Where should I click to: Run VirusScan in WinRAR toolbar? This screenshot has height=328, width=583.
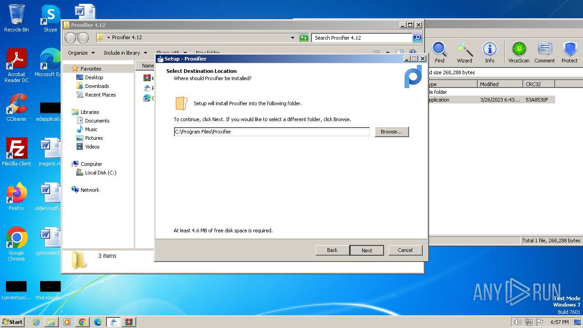[x=519, y=52]
